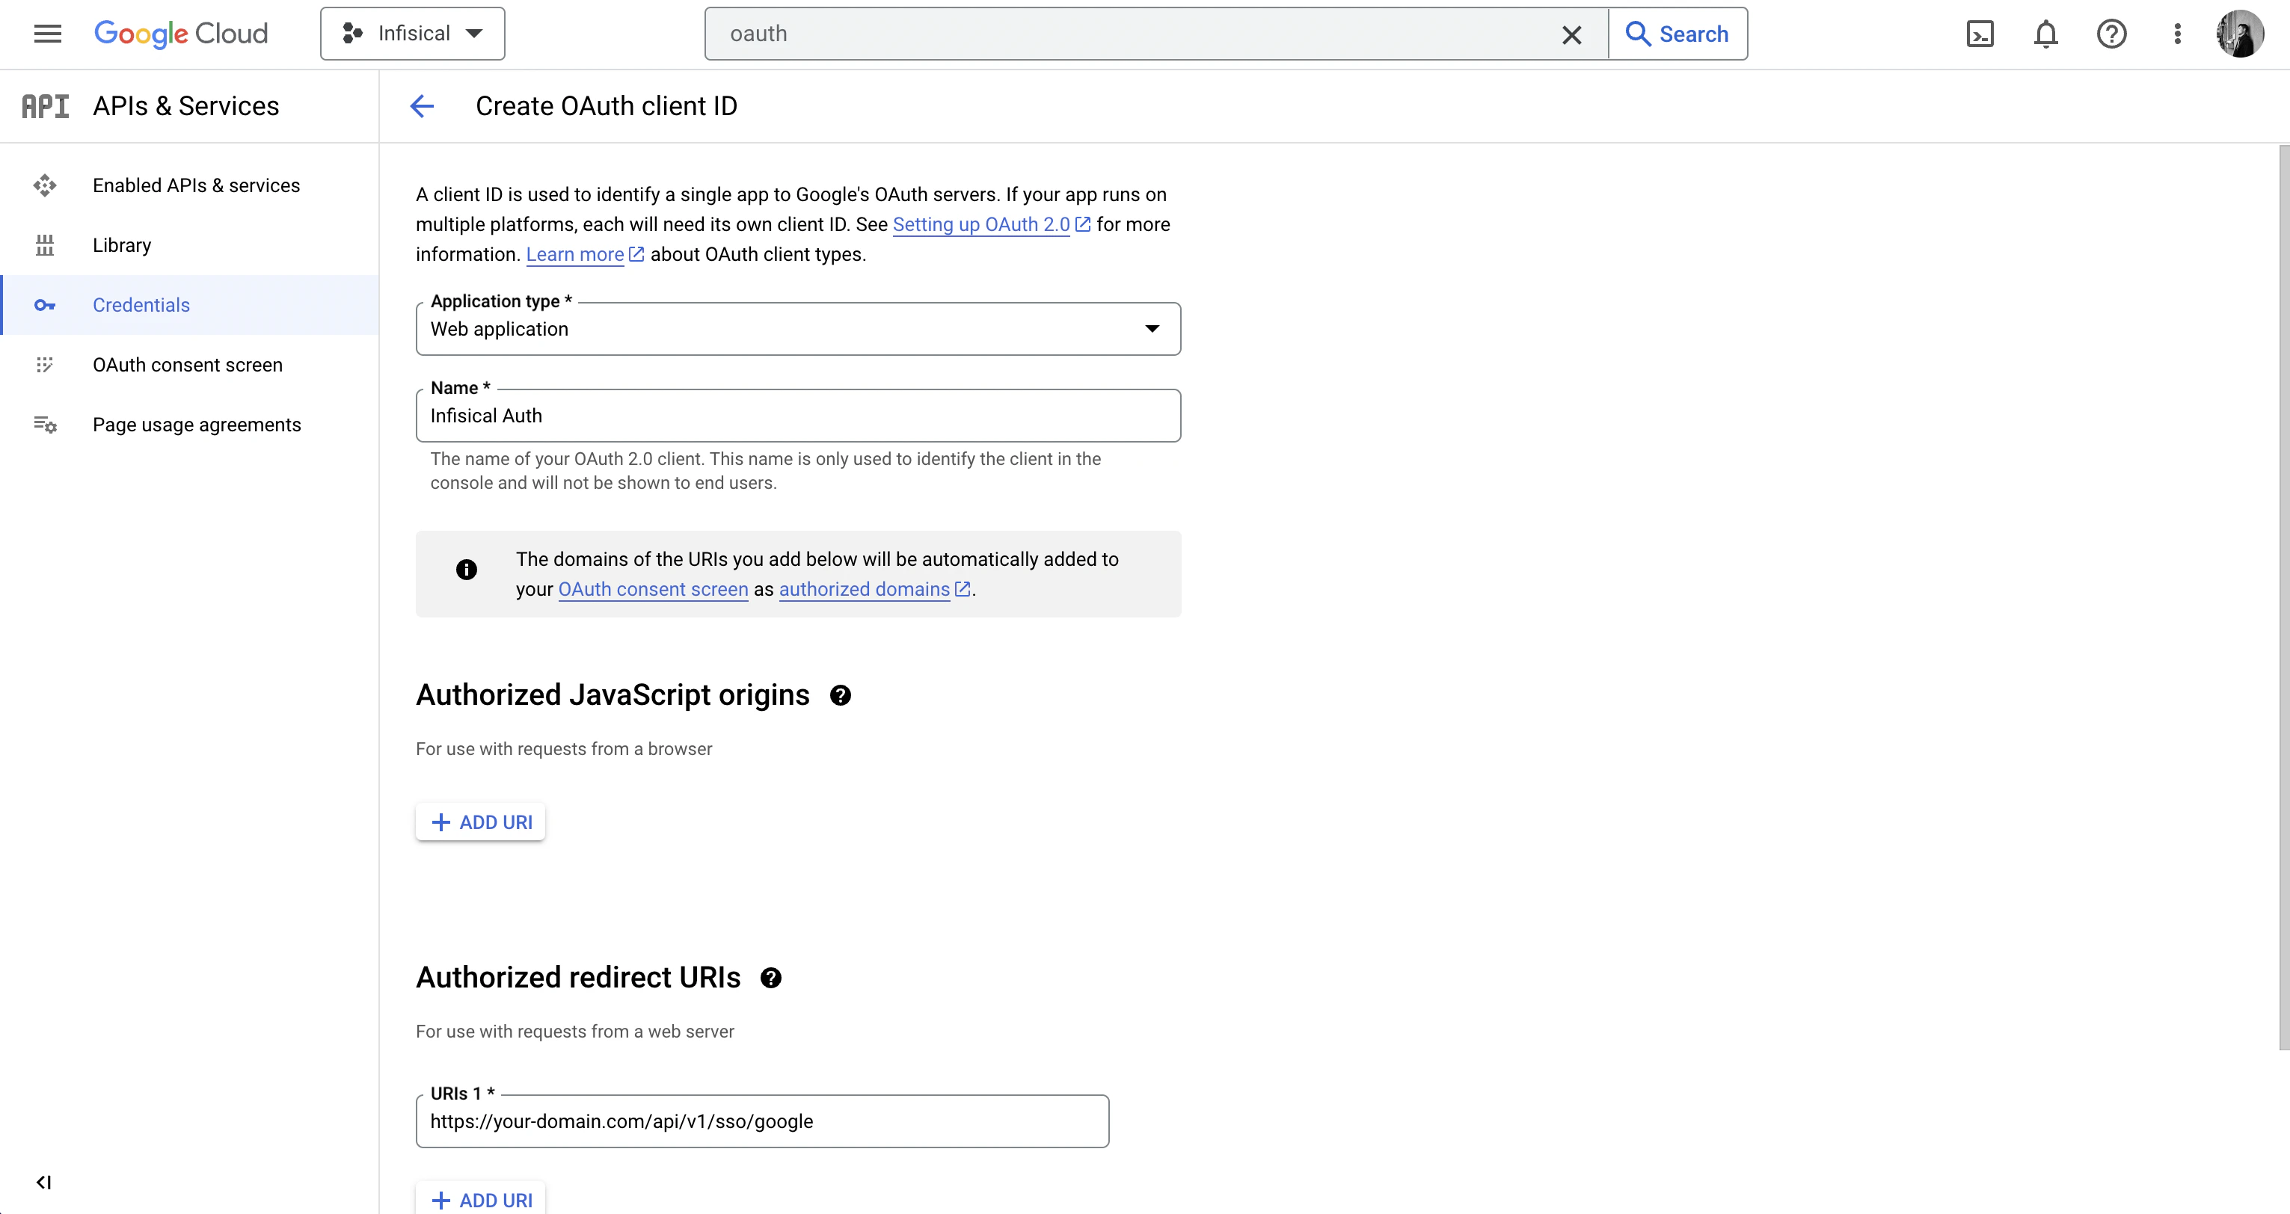The image size is (2290, 1214).
Task: Open the Cloud Shell terminal icon
Action: coord(1980,34)
